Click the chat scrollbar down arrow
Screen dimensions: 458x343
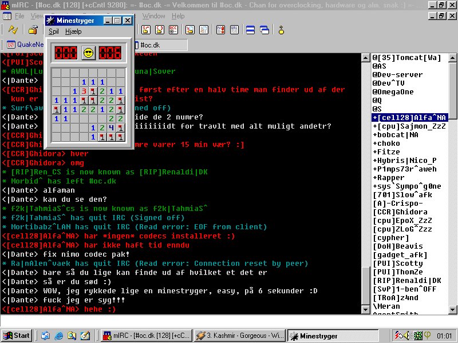(365, 309)
